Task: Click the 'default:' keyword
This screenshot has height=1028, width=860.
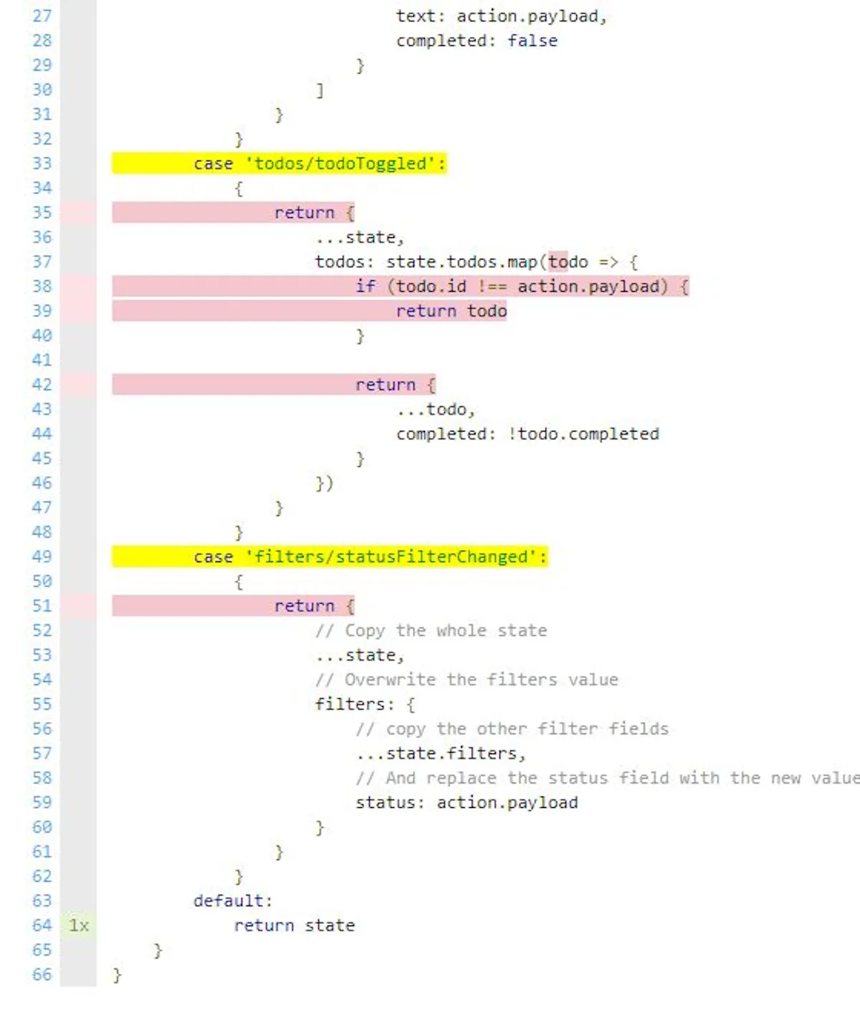Action: tap(233, 901)
